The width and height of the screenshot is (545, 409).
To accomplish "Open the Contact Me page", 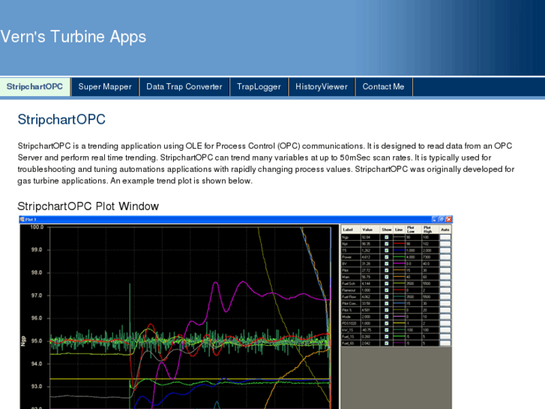I will pyautogui.click(x=383, y=87).
